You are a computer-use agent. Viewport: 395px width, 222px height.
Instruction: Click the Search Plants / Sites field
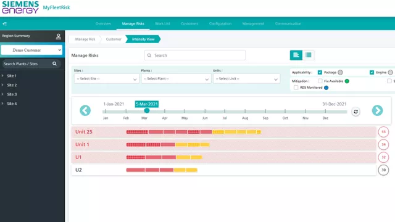click(x=31, y=64)
